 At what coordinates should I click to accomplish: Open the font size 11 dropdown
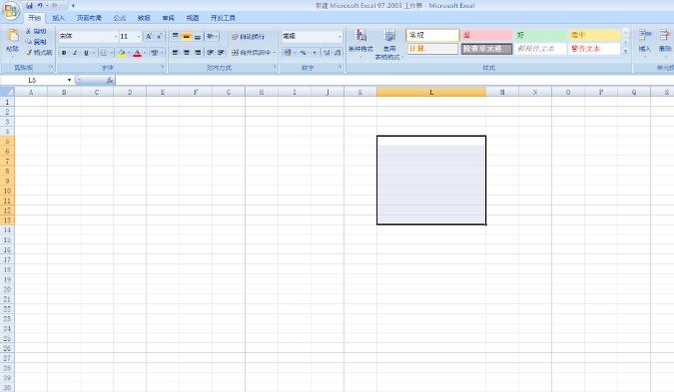point(139,37)
